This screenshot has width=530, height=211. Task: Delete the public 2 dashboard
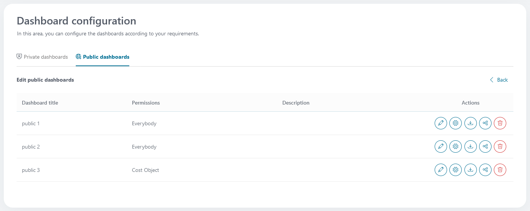pos(500,146)
